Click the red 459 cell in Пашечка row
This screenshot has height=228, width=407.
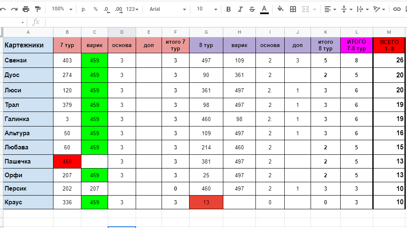[x=67, y=161]
